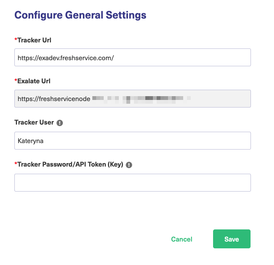Click the red asterisk before Exalate Url
The image size is (274, 265).
point(16,81)
